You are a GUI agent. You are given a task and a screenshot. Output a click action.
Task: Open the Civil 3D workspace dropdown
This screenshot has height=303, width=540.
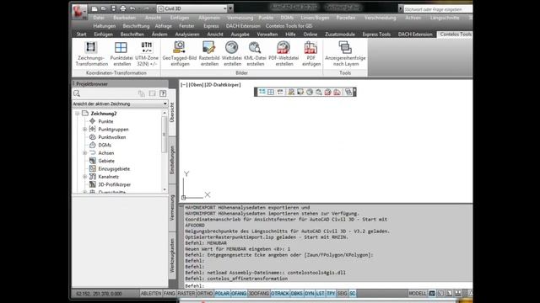(x=225, y=8)
